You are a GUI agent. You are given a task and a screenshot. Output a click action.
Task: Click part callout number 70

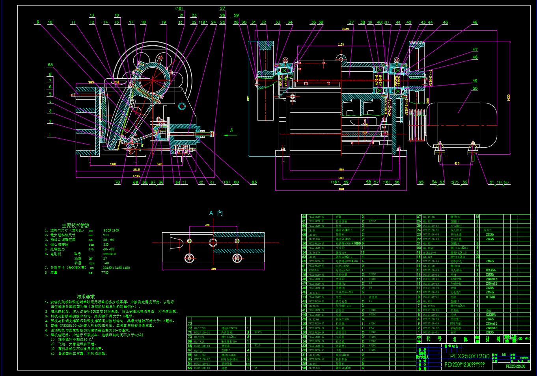pos(117,182)
